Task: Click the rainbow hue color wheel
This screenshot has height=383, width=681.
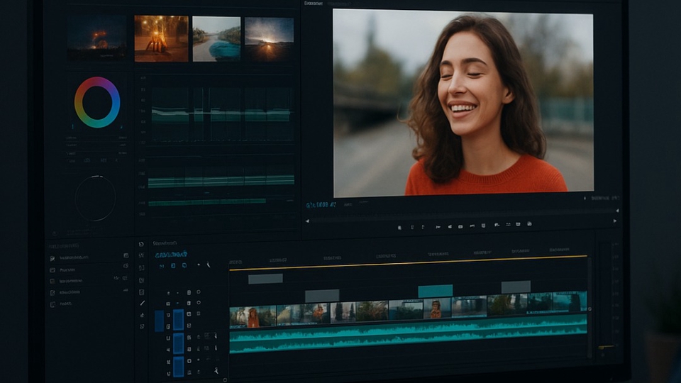Action: click(x=97, y=102)
